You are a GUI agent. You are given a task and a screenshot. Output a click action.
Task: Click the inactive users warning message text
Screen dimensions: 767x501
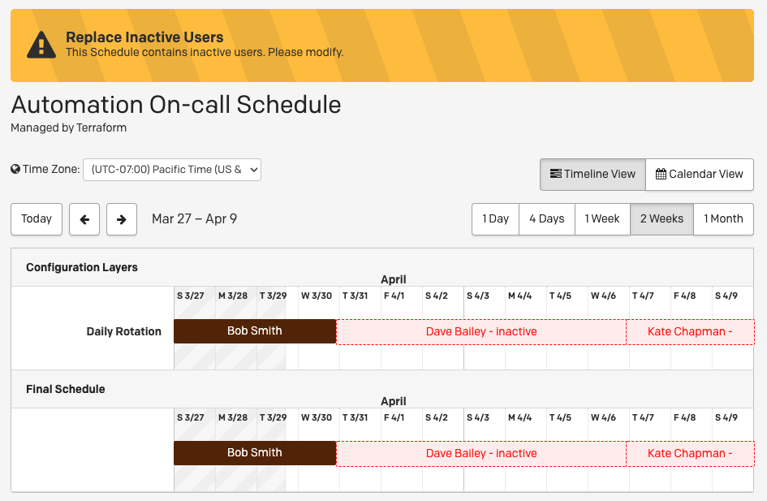(205, 52)
